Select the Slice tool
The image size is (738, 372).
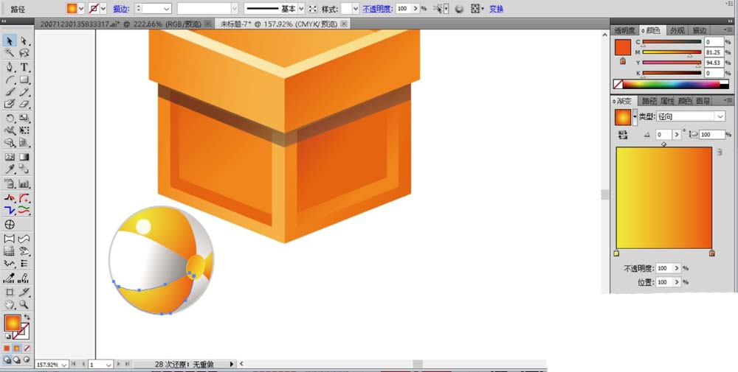click(x=24, y=292)
